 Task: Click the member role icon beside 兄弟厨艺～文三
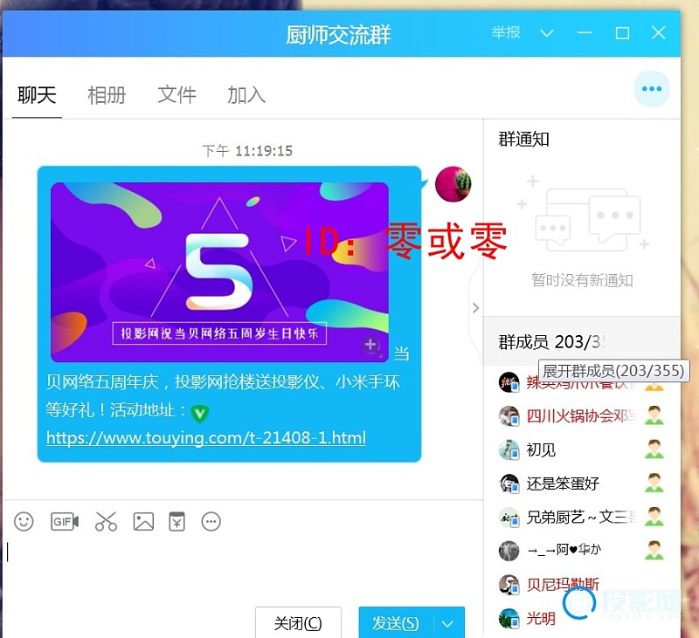tap(654, 517)
